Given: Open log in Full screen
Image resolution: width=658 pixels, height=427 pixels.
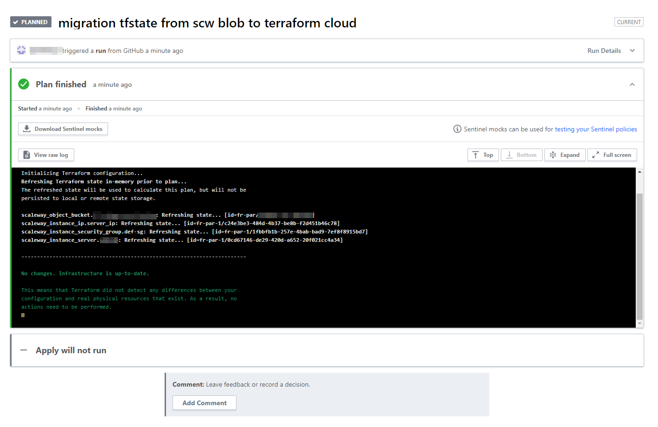Looking at the screenshot, I should pyautogui.click(x=612, y=155).
